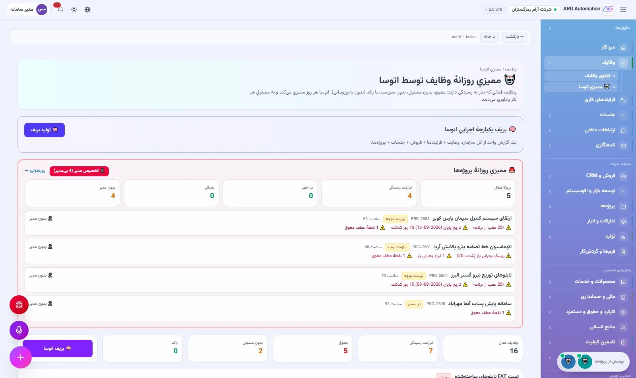Open project PRG-2605 سامانه پایش پساب row
The width and height of the screenshot is (636, 378).
pos(270,308)
